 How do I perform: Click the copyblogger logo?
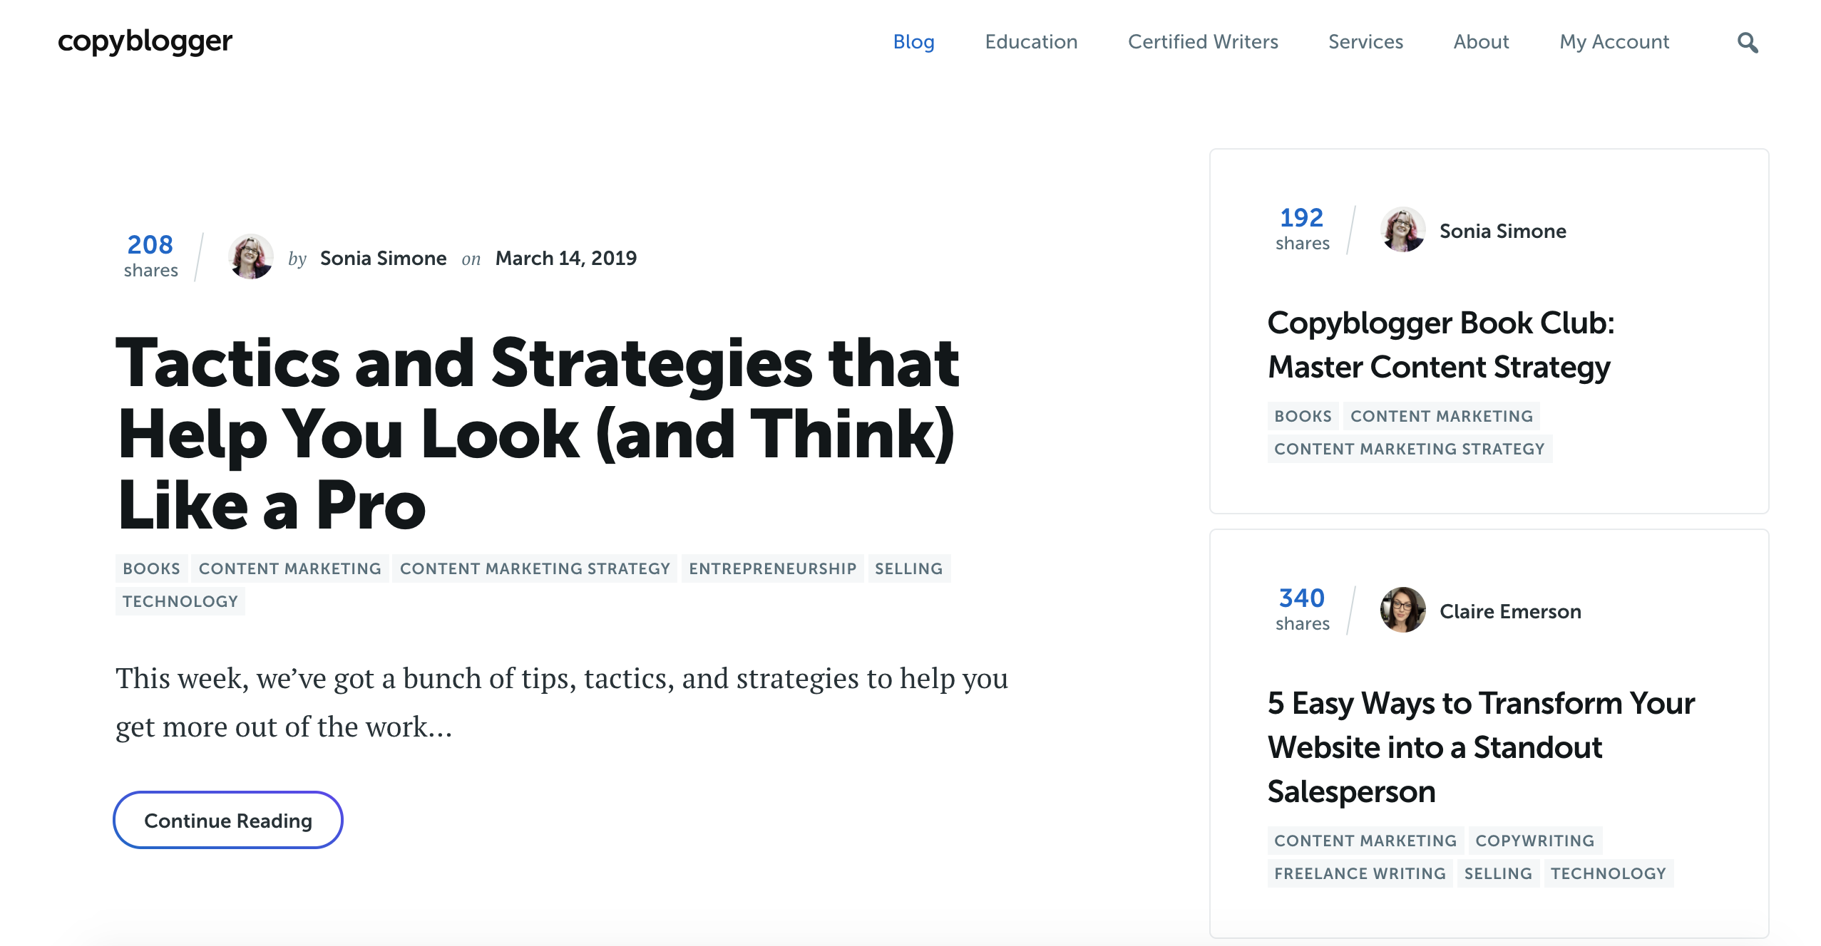coord(145,42)
